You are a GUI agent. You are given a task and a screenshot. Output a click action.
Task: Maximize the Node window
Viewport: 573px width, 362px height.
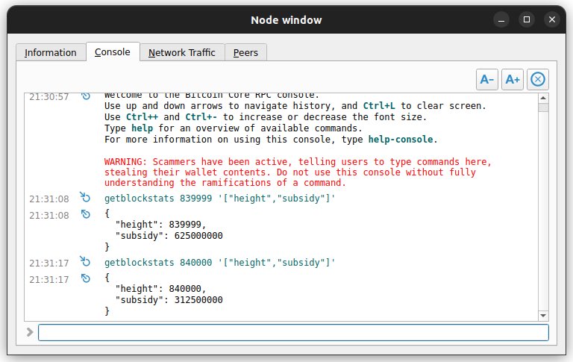pyautogui.click(x=527, y=19)
